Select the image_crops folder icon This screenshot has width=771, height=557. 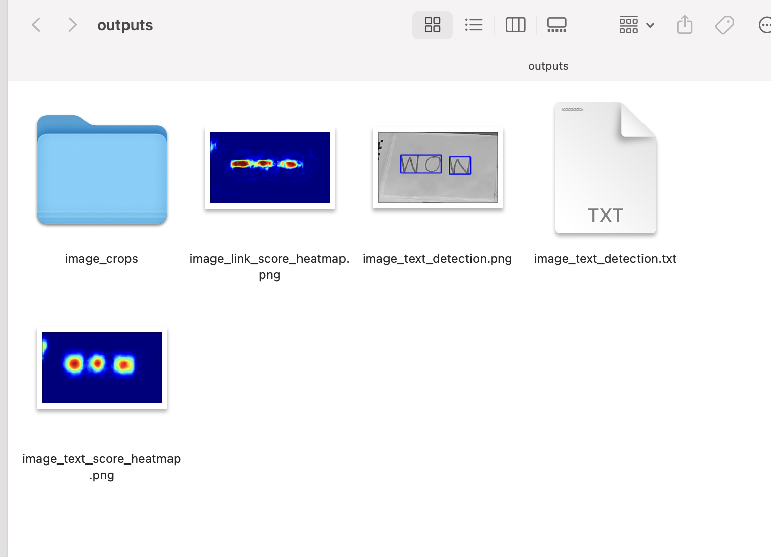[x=102, y=170]
